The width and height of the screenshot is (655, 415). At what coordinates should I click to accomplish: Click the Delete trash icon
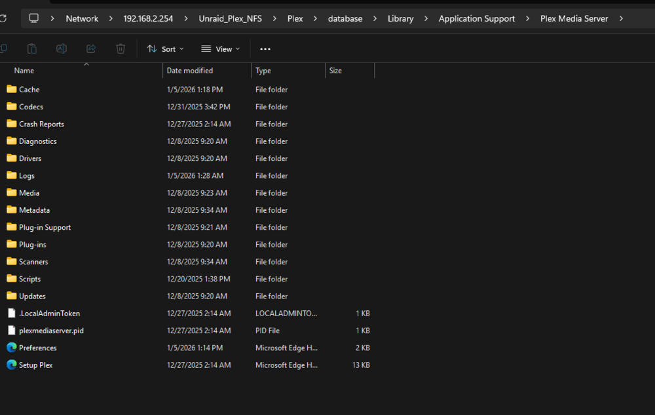tap(121, 49)
